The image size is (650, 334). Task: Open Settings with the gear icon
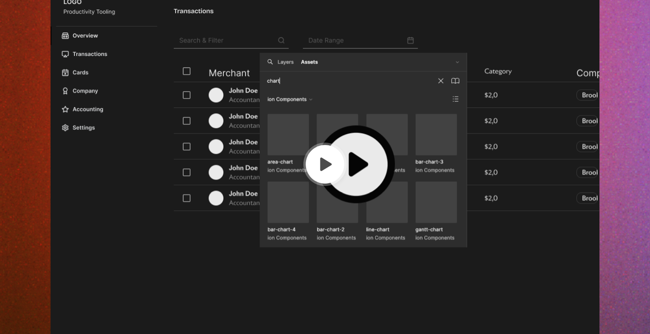click(65, 128)
